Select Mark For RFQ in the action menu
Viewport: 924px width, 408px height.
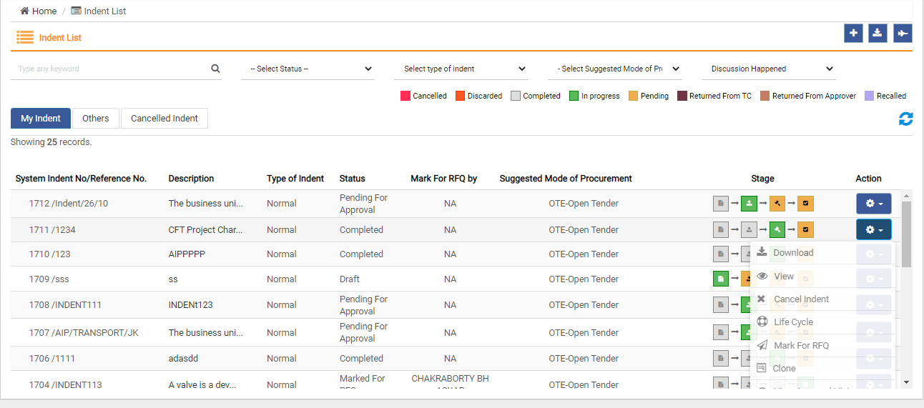tap(801, 346)
